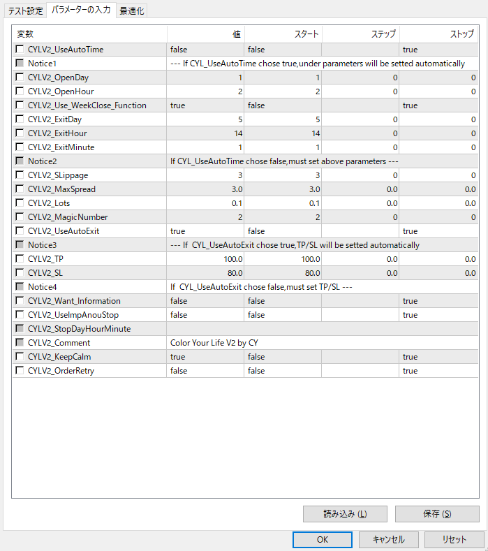Tick the CYLV2_OpenDay checkbox
Image resolution: width=488 pixels, height=551 pixels.
[x=20, y=78]
